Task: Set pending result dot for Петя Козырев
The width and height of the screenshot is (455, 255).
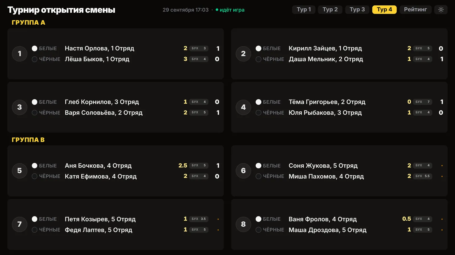Action: (x=218, y=219)
